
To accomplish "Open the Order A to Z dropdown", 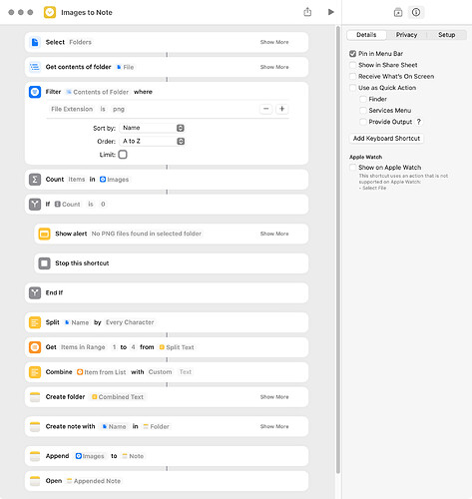I will pyautogui.click(x=152, y=141).
